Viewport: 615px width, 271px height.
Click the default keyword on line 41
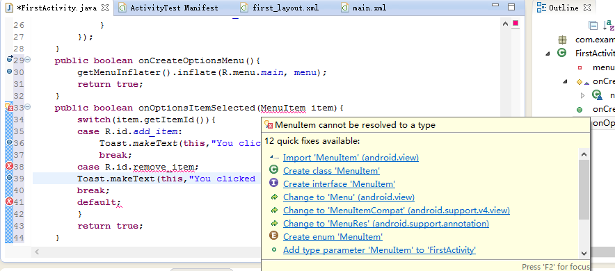97,202
